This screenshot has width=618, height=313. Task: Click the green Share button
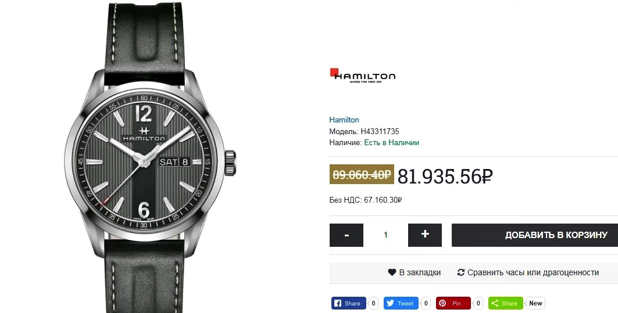(x=506, y=303)
